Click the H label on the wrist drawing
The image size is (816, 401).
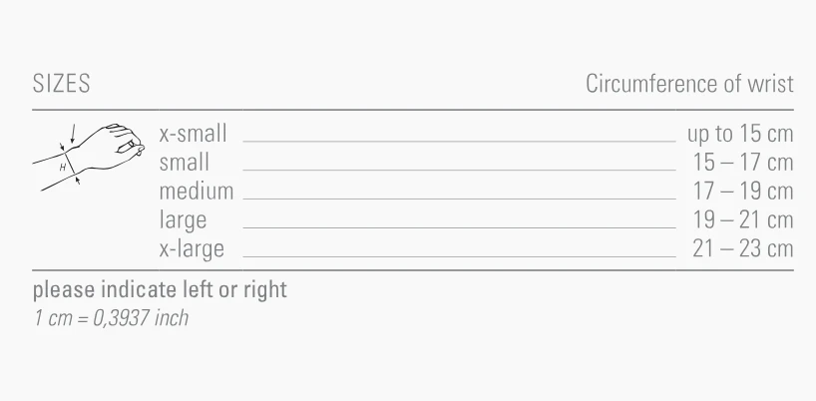(63, 168)
